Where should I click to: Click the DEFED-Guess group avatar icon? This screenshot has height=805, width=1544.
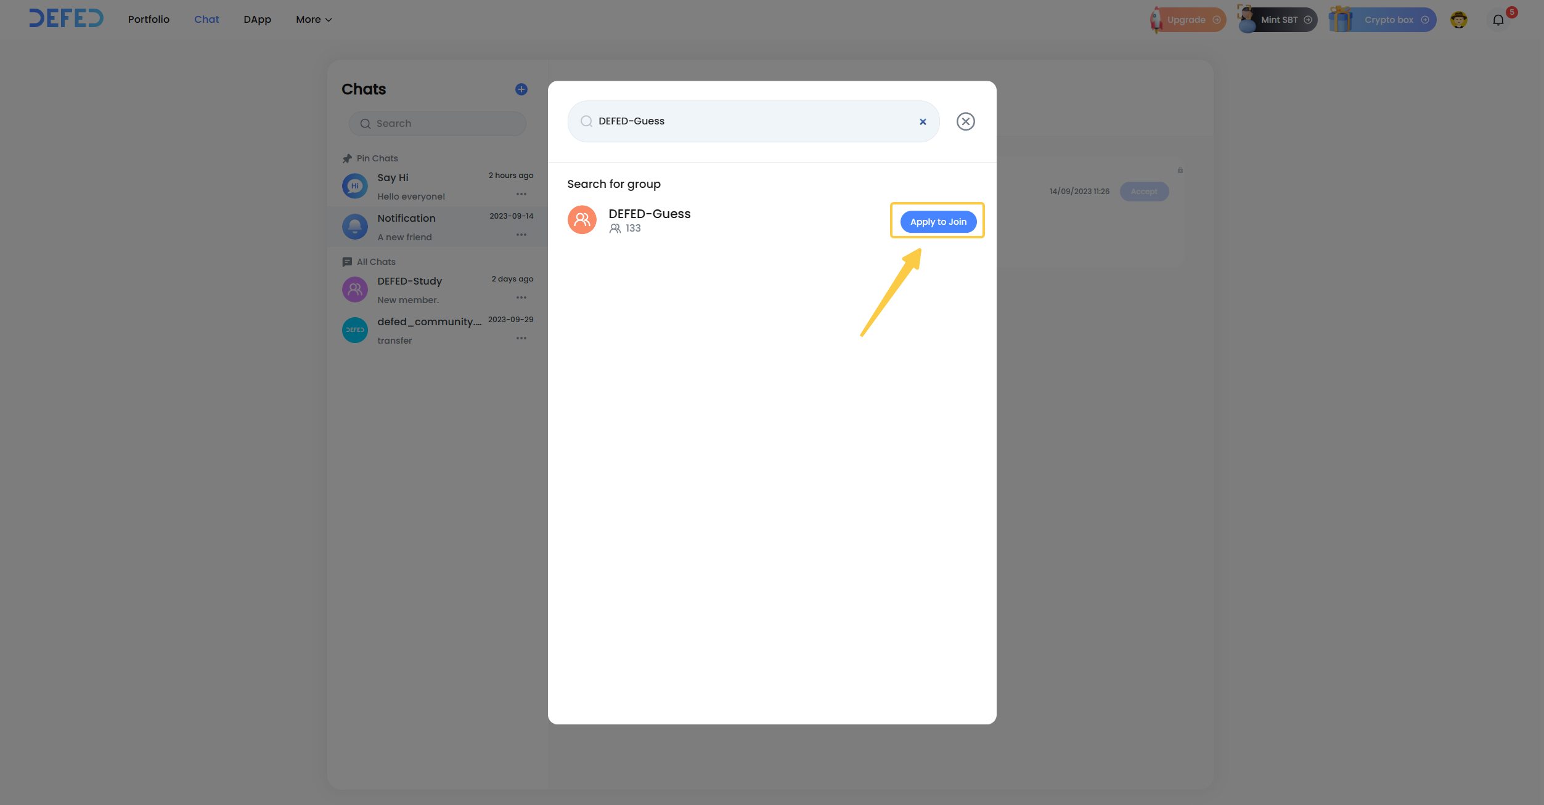[582, 220]
